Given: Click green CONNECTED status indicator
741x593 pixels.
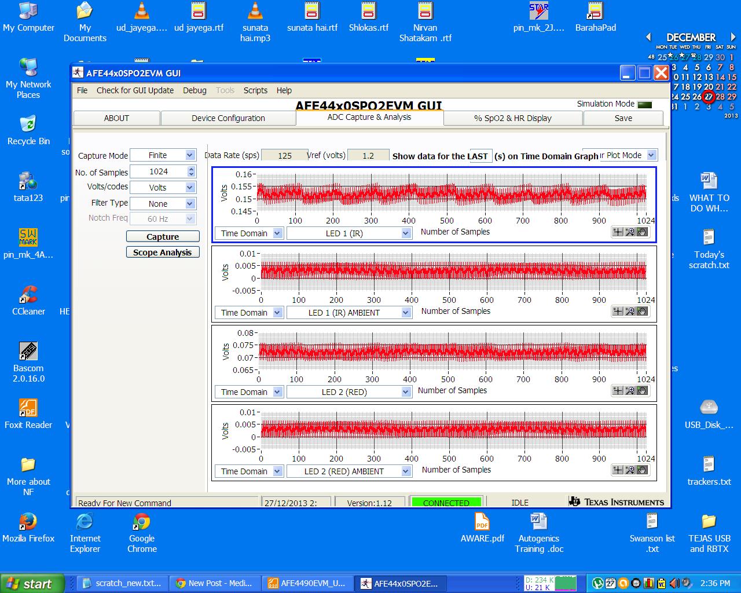Looking at the screenshot, I should (446, 502).
